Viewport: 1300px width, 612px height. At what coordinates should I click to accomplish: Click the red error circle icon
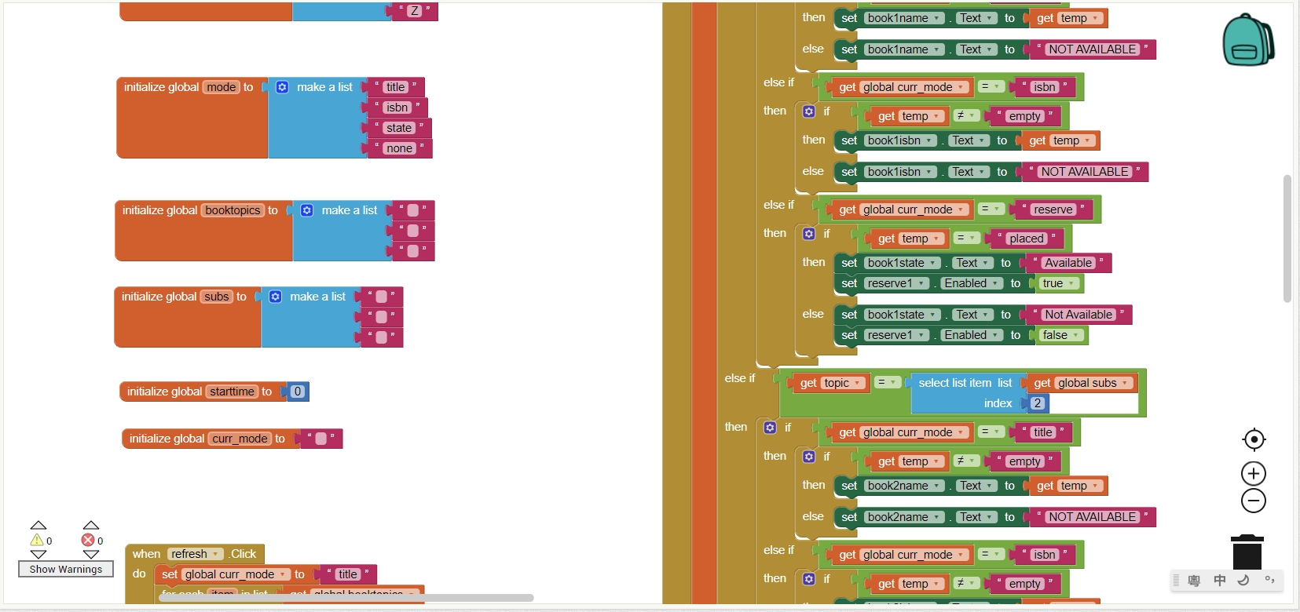pyautogui.click(x=88, y=540)
